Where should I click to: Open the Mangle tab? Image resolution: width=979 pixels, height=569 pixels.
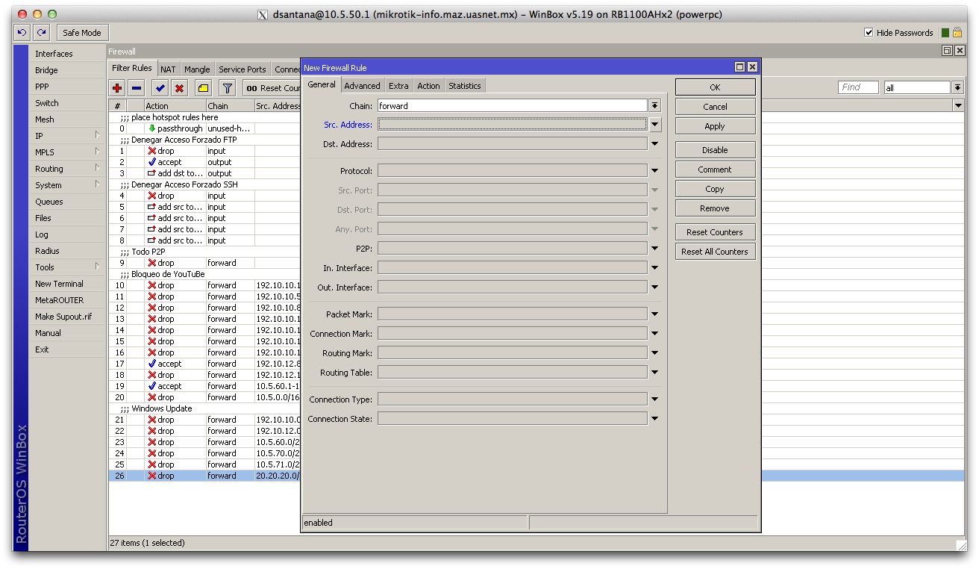197,69
